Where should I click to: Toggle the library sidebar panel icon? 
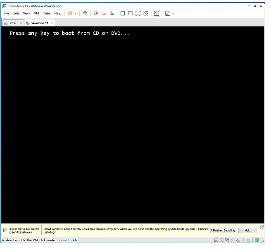point(123,13)
